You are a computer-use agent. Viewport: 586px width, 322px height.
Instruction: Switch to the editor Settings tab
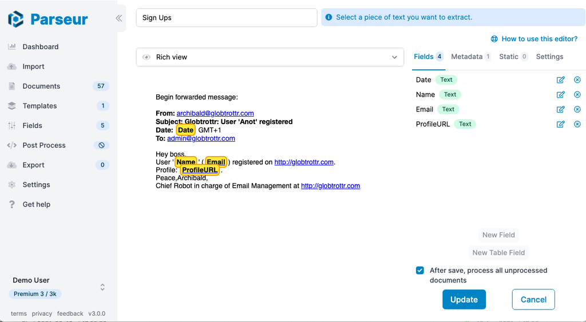tap(549, 57)
